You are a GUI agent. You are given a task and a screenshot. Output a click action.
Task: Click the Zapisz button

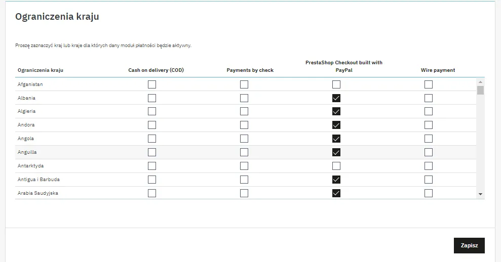[x=469, y=245]
